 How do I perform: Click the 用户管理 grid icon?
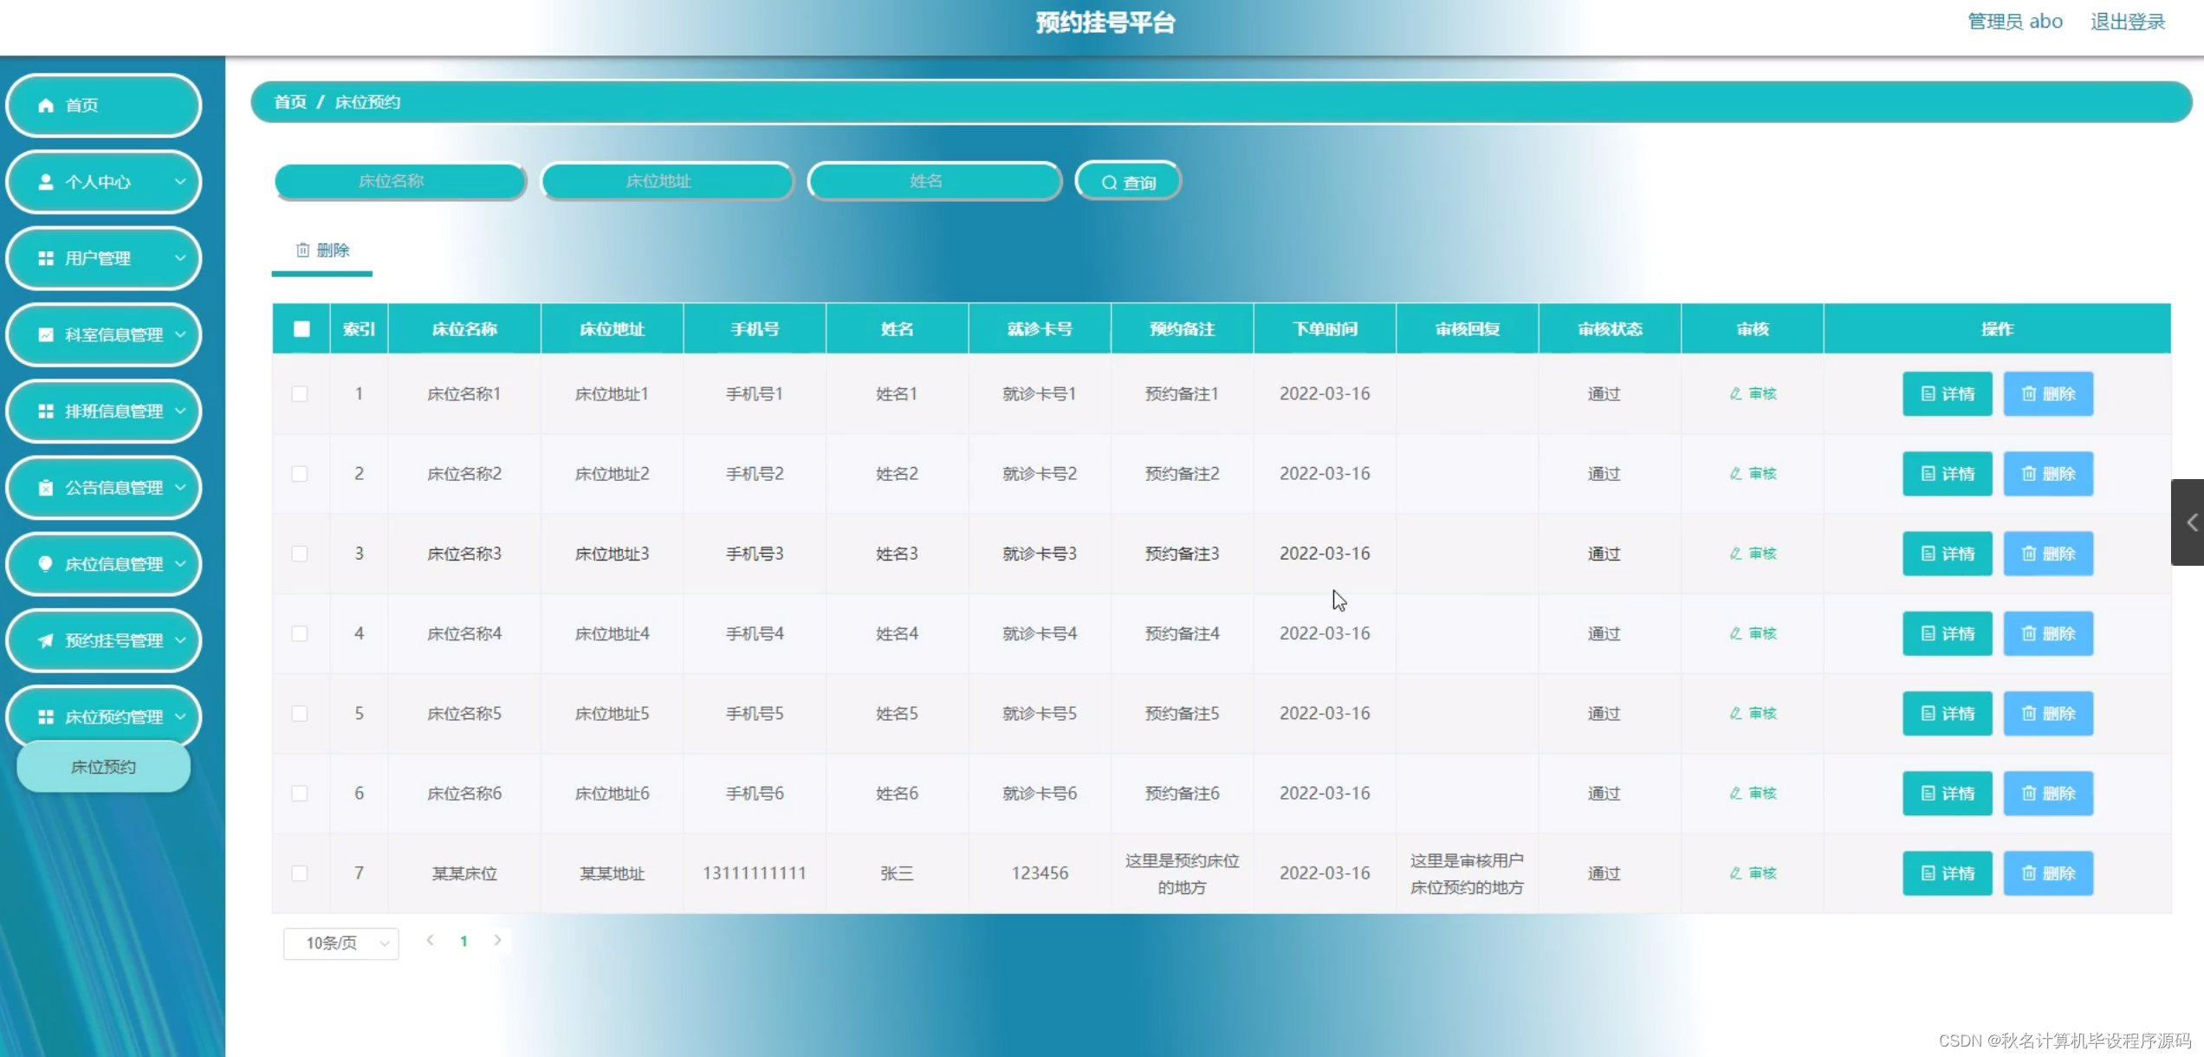[45, 258]
